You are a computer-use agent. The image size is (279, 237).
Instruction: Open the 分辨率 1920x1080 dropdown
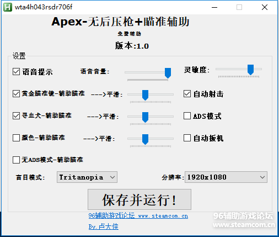pos(226,177)
